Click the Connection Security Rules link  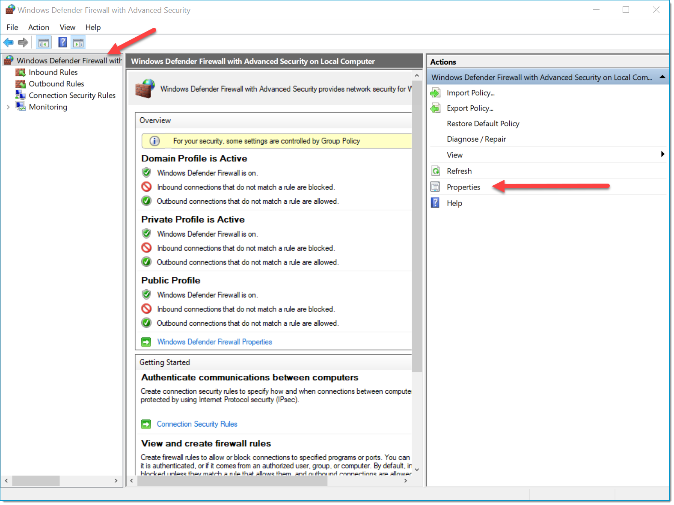(x=197, y=424)
